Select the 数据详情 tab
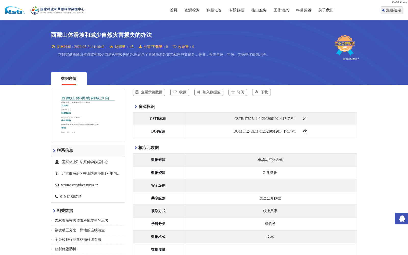The height and width of the screenshot is (255, 408). tap(69, 79)
